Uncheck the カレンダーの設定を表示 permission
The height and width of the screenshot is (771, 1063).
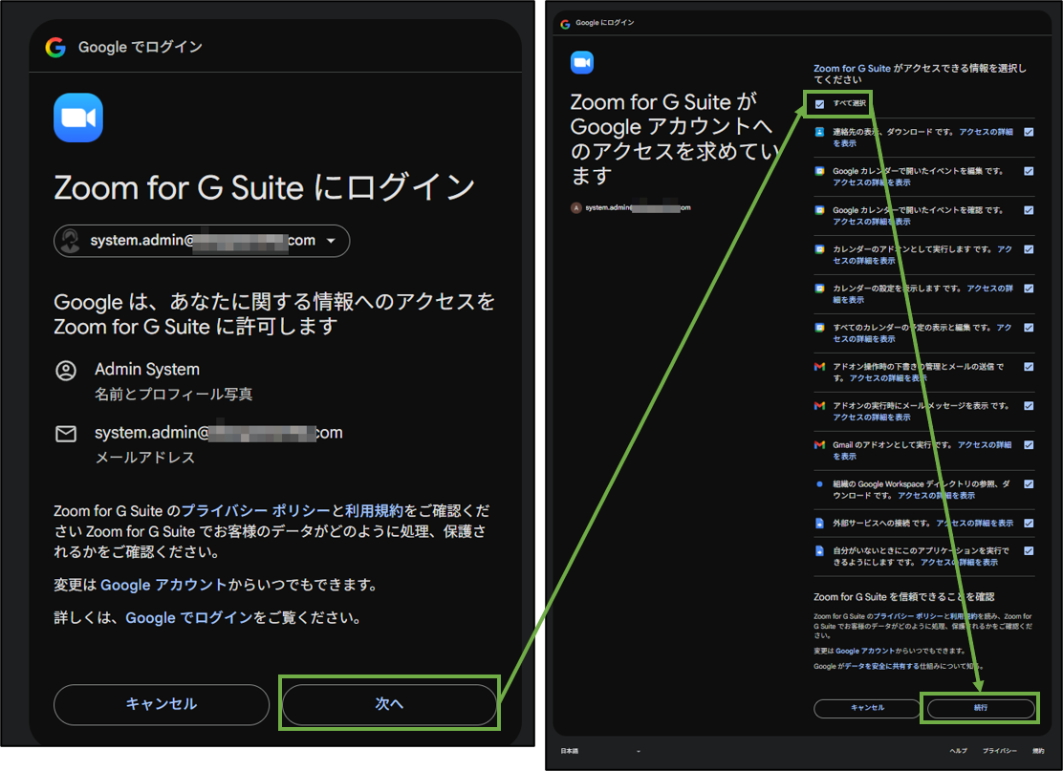[x=1030, y=289]
